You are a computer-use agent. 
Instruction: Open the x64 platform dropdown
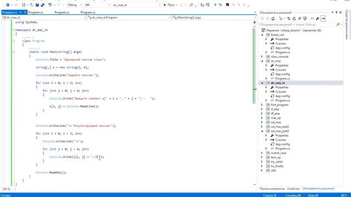98,5
